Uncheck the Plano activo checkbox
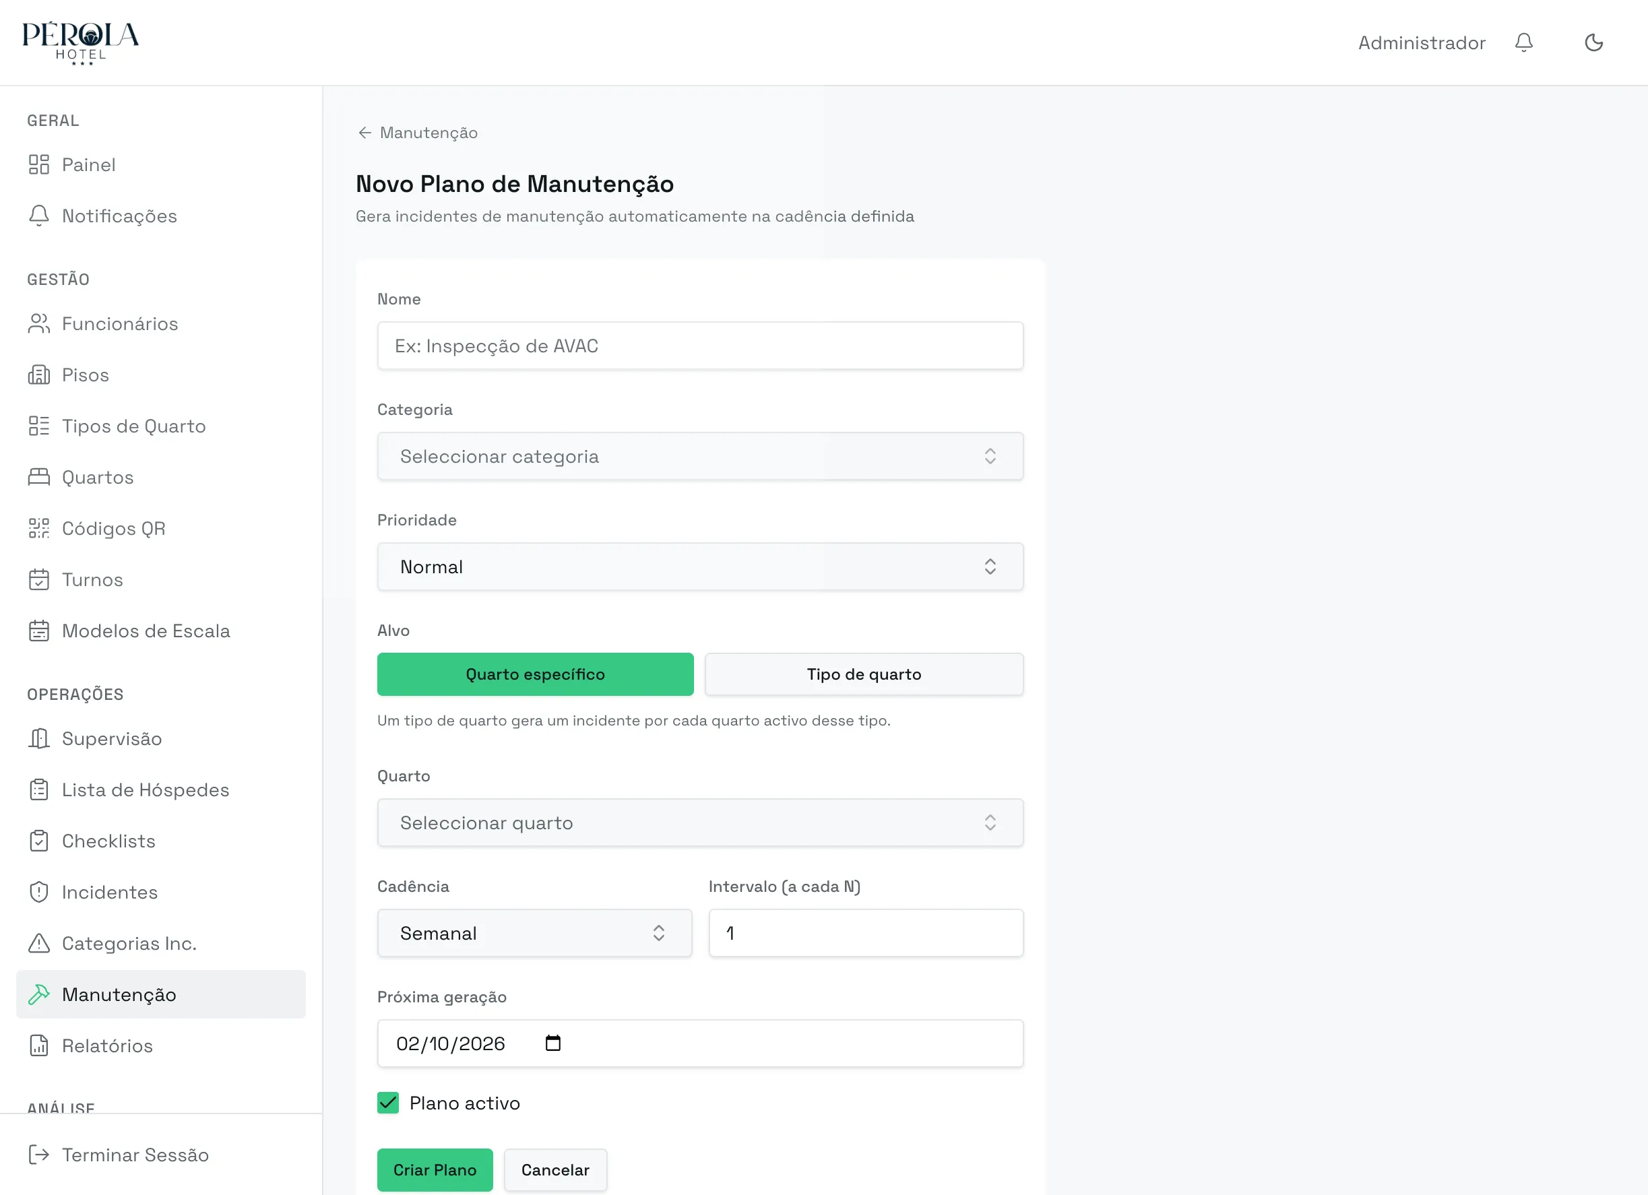This screenshot has height=1195, width=1648. click(388, 1103)
